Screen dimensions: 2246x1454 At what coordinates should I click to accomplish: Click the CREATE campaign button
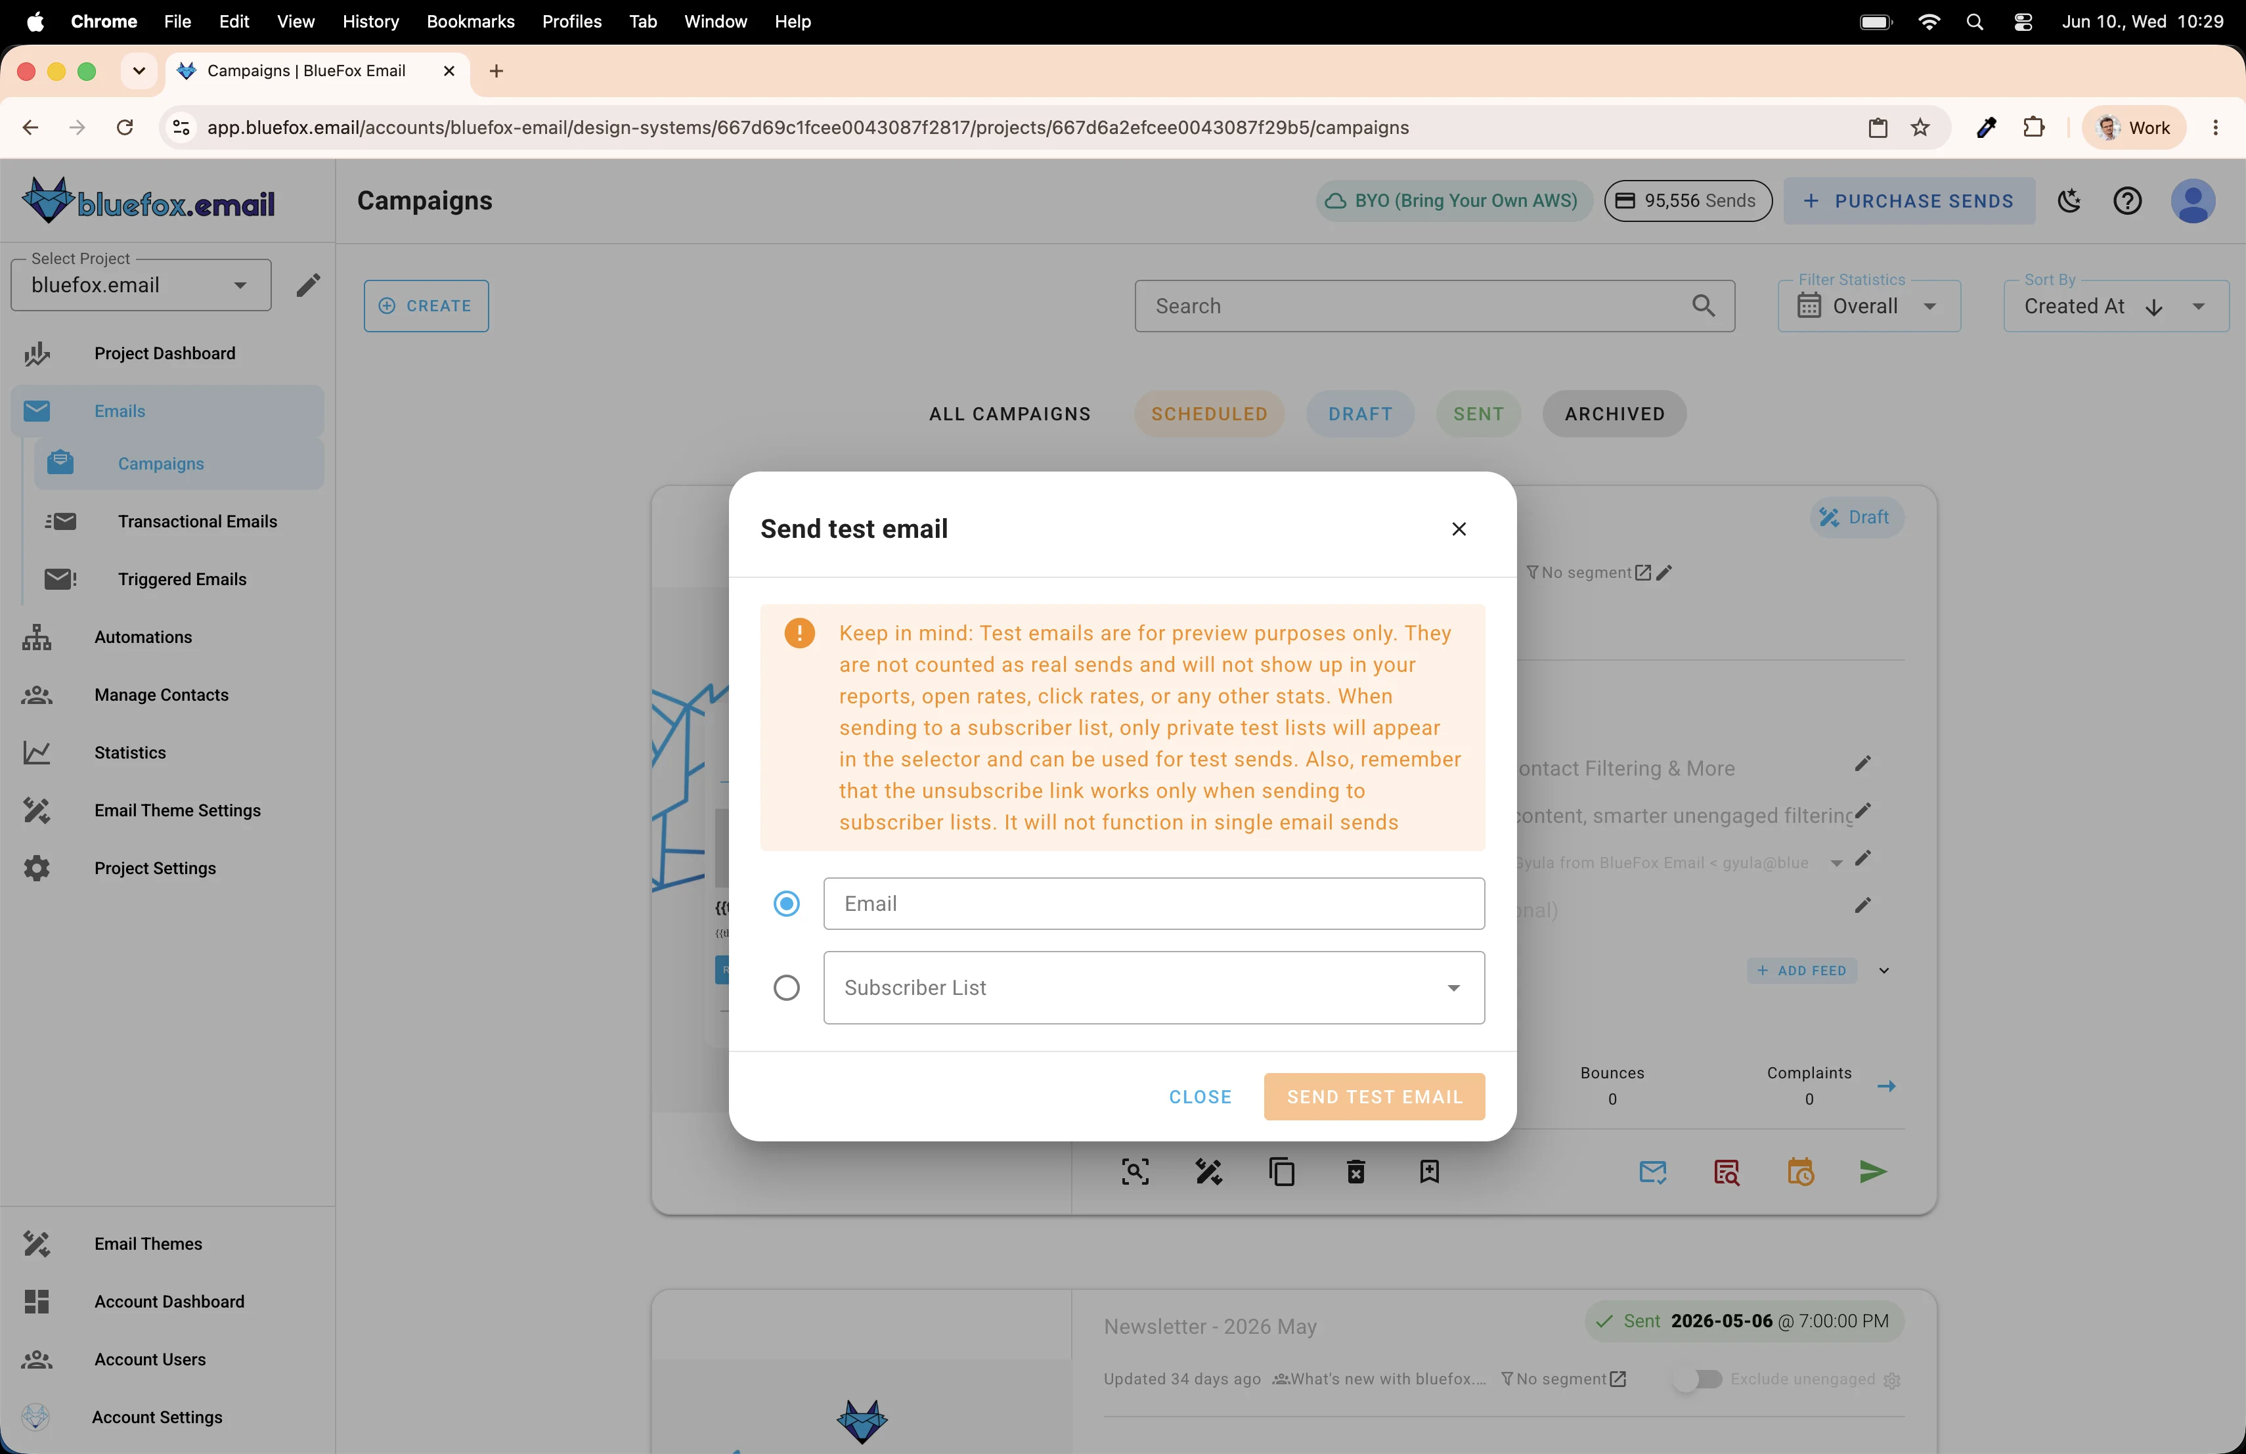click(427, 306)
